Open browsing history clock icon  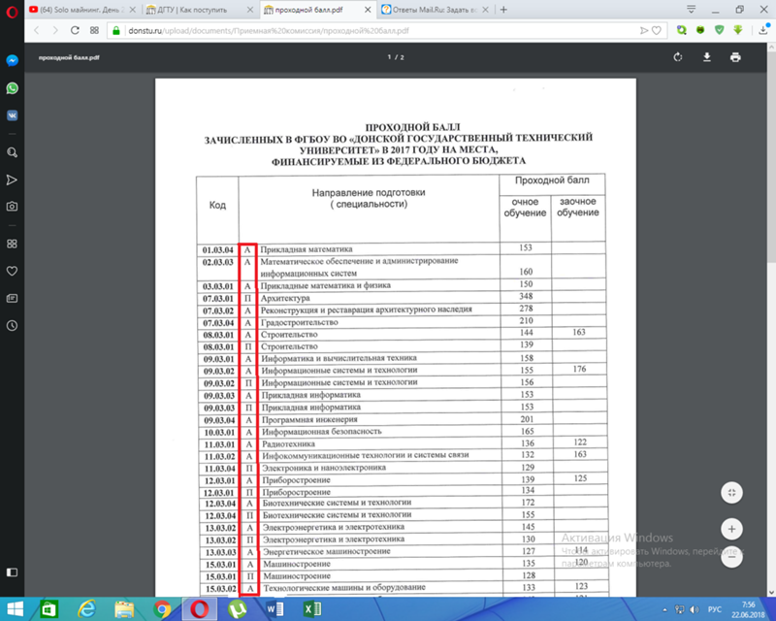click(x=13, y=325)
